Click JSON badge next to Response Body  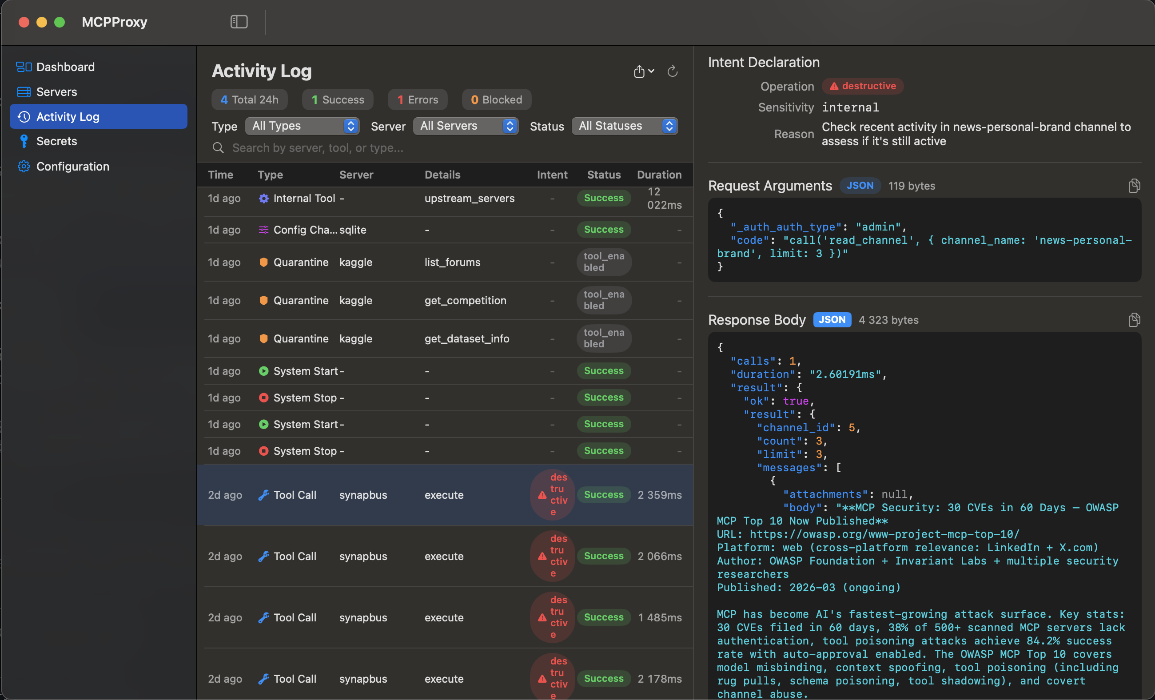(832, 320)
